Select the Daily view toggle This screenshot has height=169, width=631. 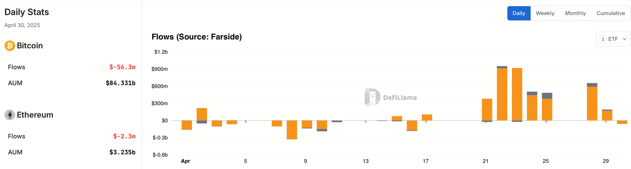click(519, 13)
